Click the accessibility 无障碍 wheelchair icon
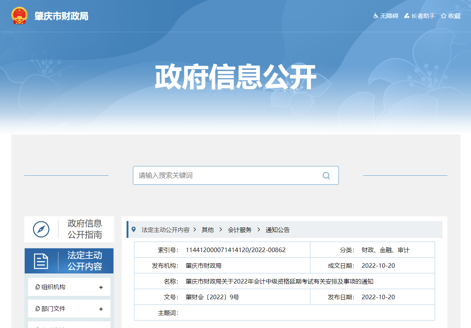471x328 pixels. 375,16
